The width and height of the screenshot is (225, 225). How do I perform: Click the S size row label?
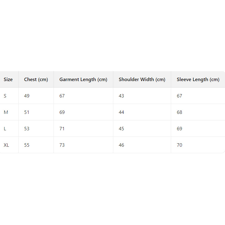click(5, 96)
